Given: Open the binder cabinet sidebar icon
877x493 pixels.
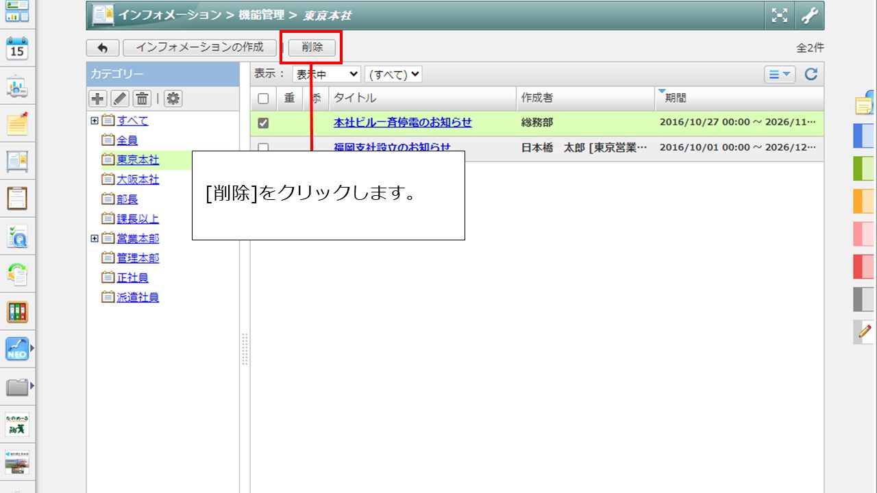Looking at the screenshot, I should pos(17,312).
